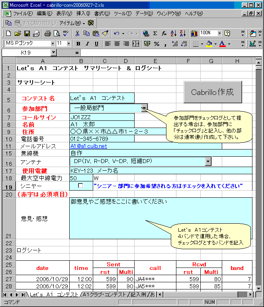Align text right
Image resolution: width=264 pixels, height=307 pixels.
[126, 44]
